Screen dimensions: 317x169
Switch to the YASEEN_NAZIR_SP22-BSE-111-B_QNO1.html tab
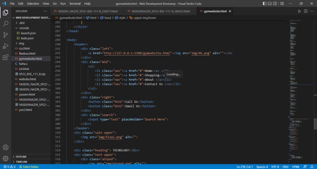(x=86, y=11)
